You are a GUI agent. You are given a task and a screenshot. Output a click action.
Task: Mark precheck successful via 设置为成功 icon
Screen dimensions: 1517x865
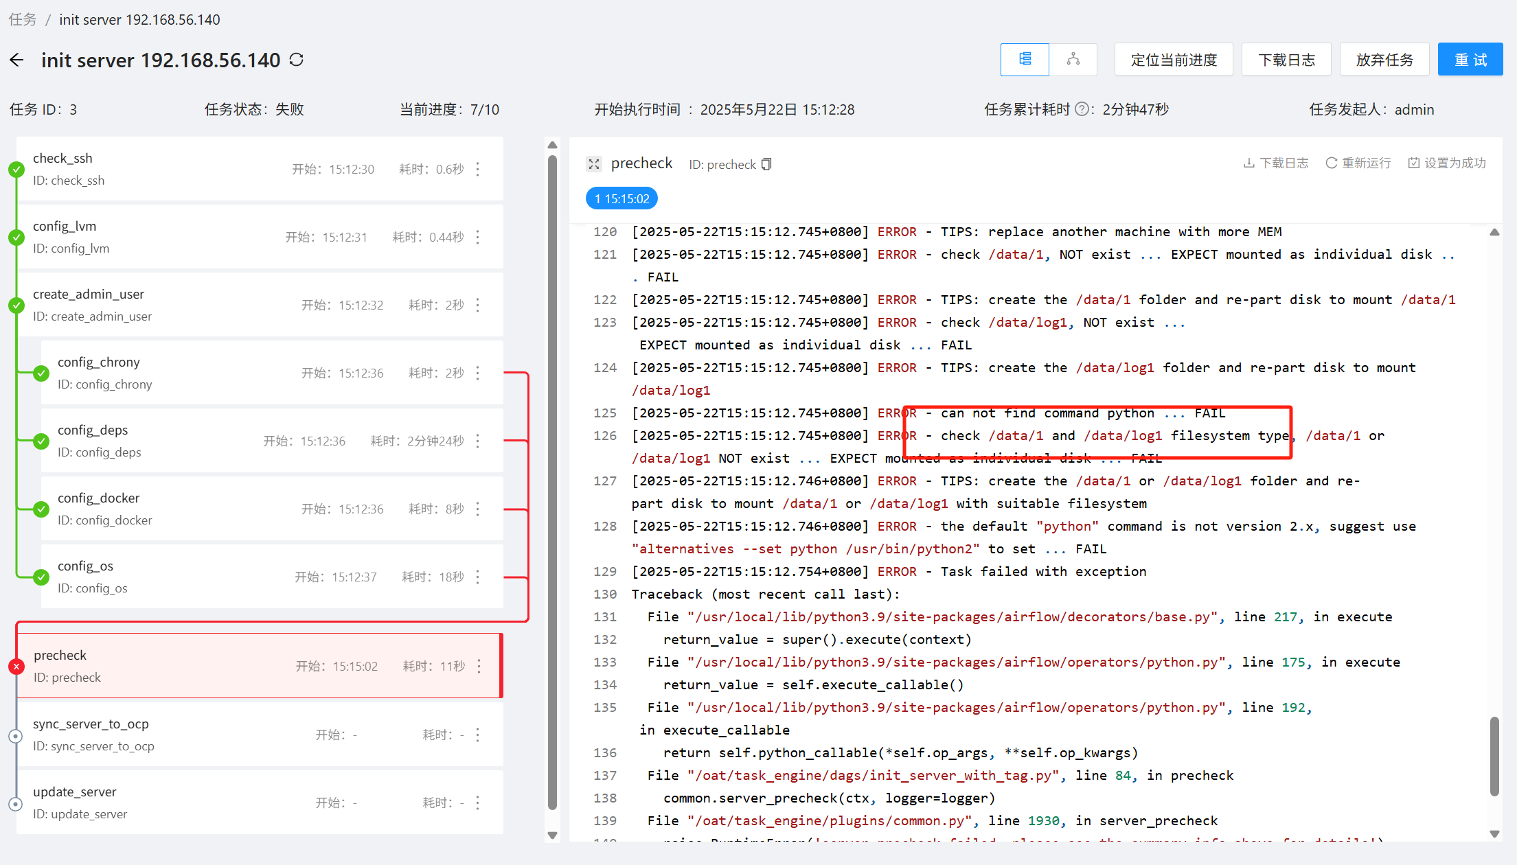click(x=1446, y=163)
